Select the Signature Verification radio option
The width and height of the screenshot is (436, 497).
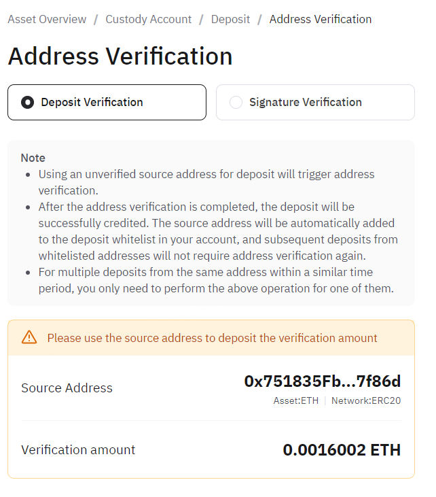pyautogui.click(x=236, y=103)
